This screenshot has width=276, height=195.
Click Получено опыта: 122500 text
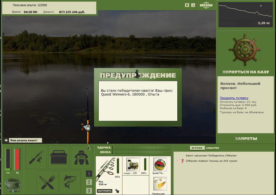pyautogui.click(x=30, y=5)
